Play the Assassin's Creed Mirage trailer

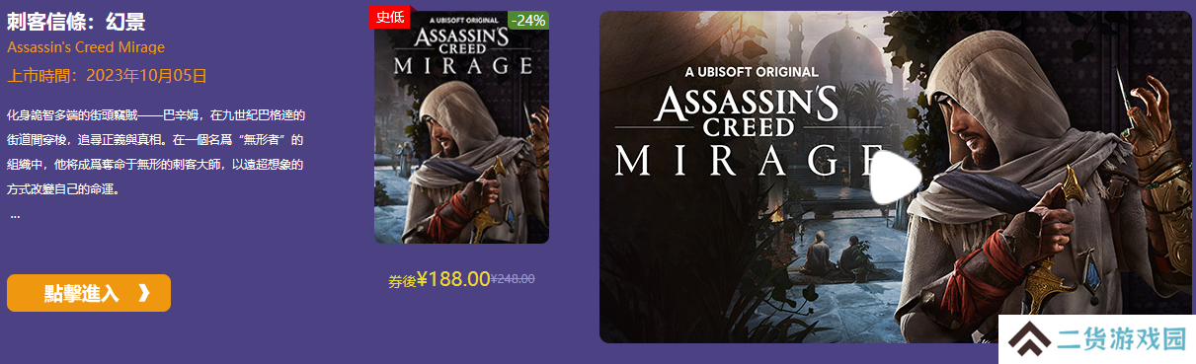pyautogui.click(x=895, y=178)
